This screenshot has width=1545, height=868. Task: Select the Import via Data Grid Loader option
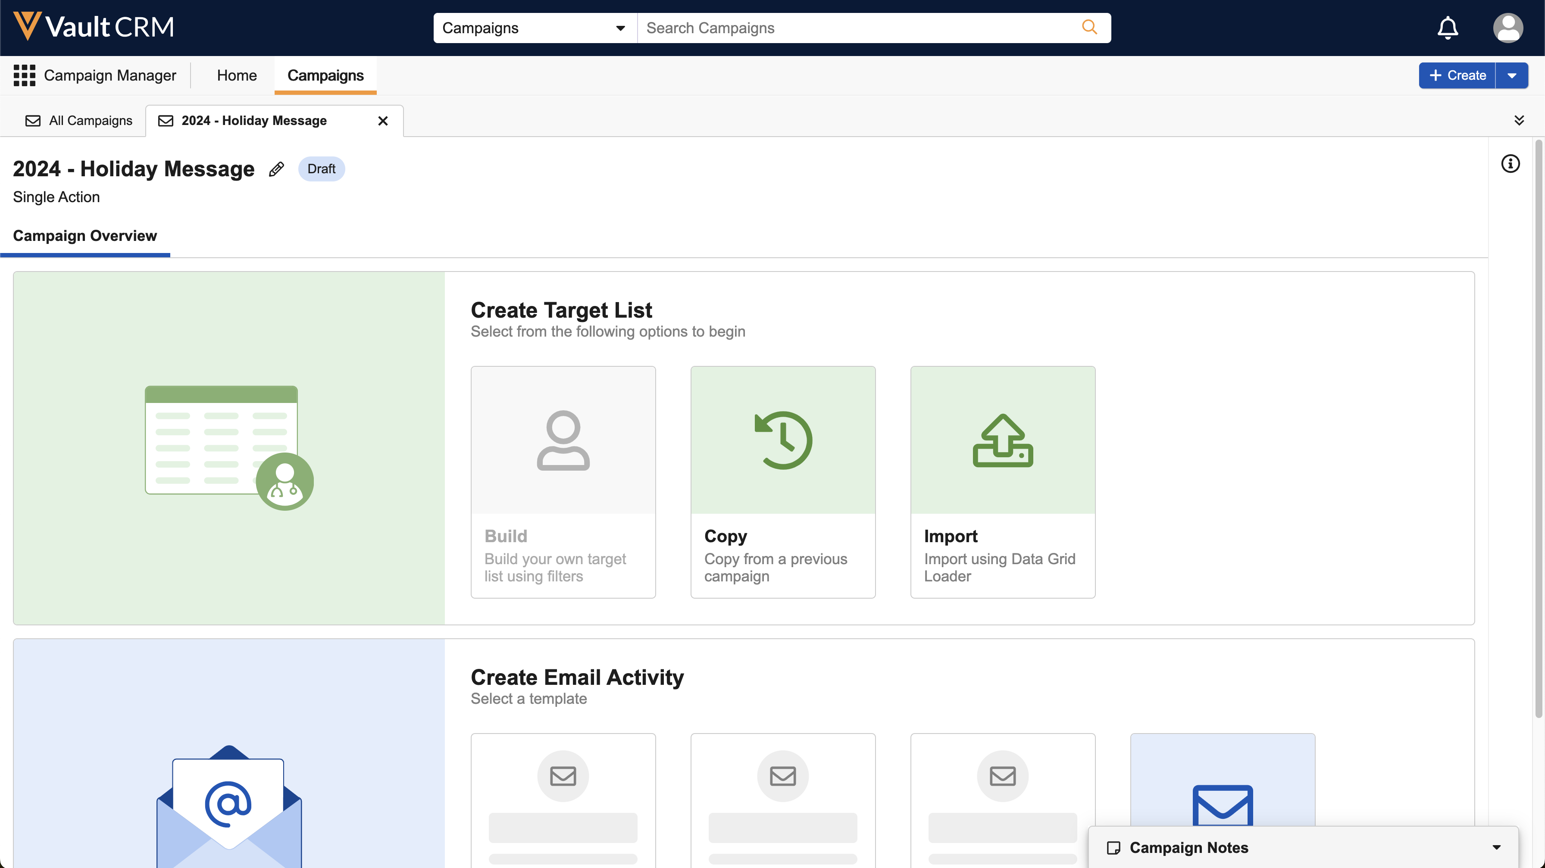[x=1002, y=481]
